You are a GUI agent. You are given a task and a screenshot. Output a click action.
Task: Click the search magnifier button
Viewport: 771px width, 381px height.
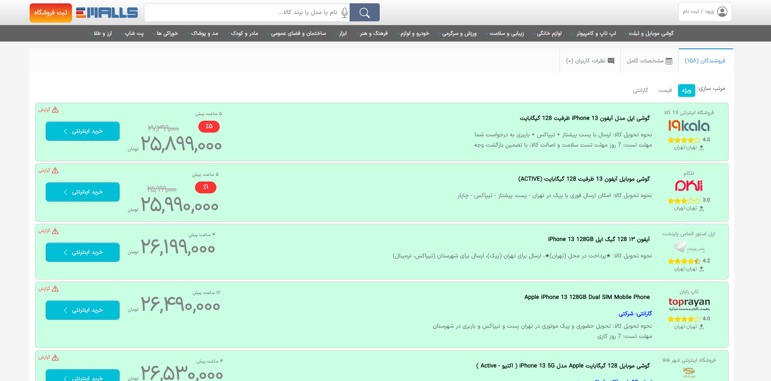coord(365,13)
